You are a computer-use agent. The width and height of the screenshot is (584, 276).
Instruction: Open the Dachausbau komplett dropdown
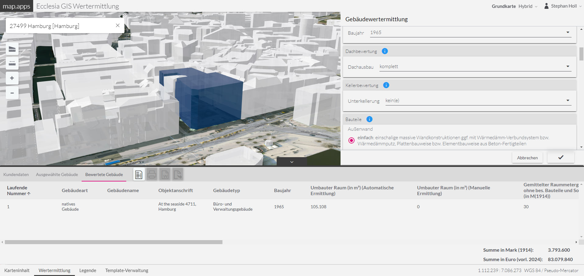[x=567, y=66]
